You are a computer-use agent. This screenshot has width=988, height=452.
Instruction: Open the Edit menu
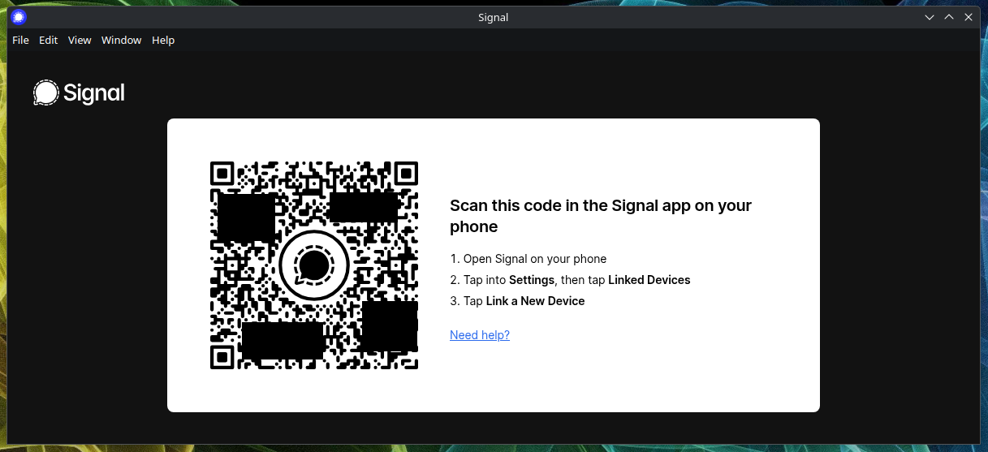[x=49, y=40]
